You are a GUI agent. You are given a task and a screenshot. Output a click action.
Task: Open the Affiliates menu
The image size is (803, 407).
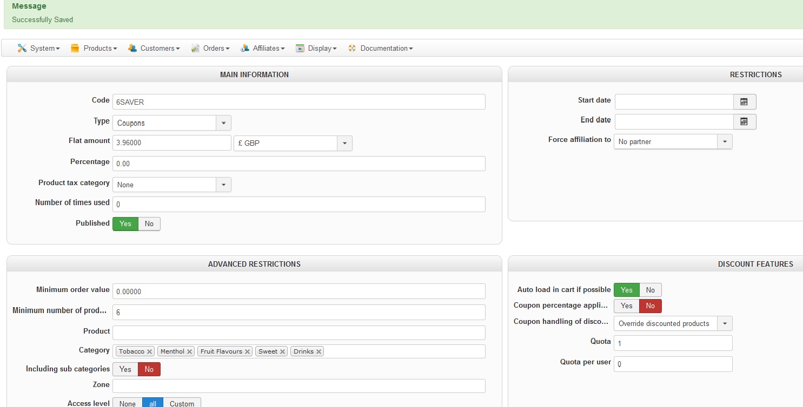pos(263,48)
